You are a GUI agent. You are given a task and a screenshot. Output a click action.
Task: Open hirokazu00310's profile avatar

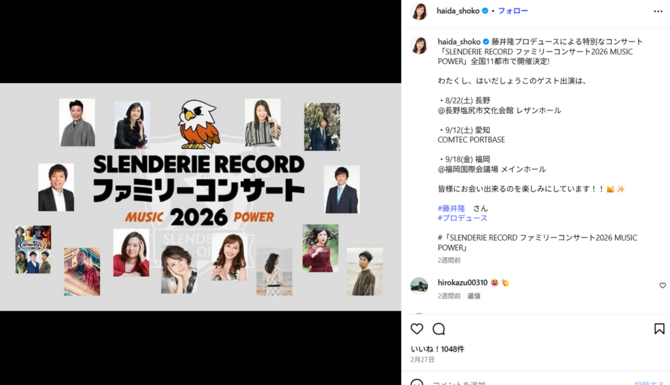[x=419, y=286]
